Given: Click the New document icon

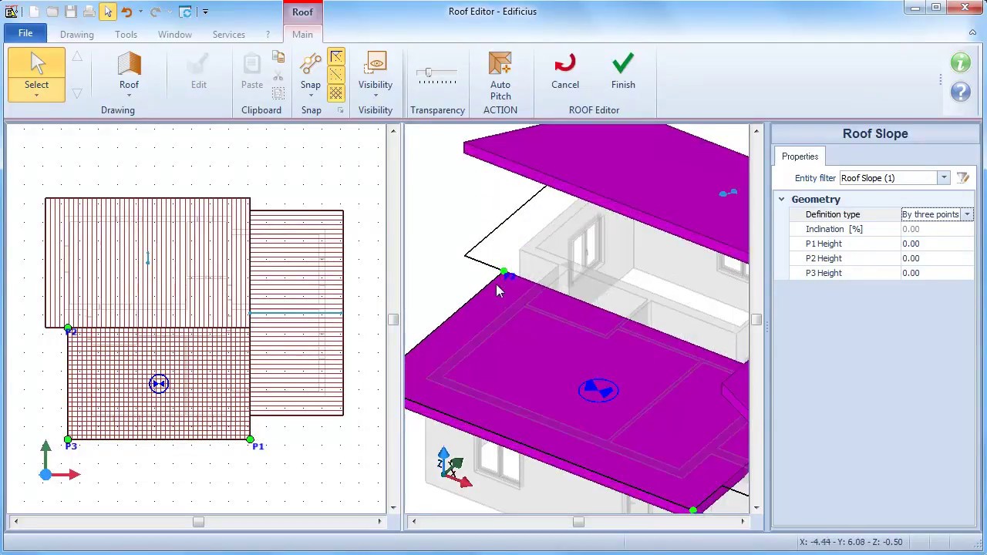Looking at the screenshot, I should (34, 12).
